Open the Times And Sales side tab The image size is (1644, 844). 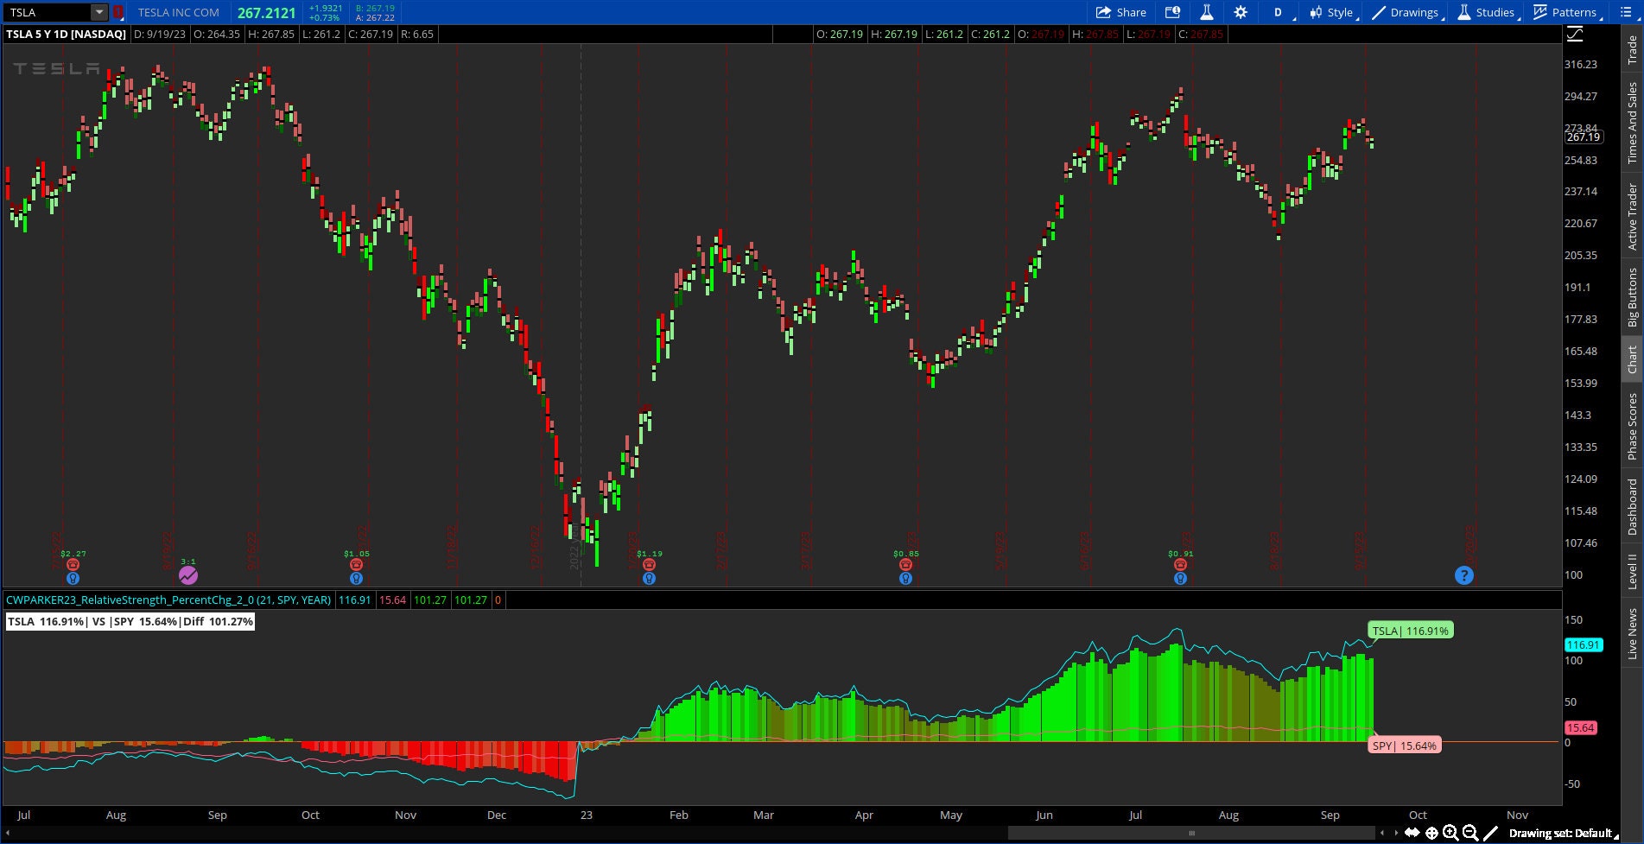coord(1632,123)
